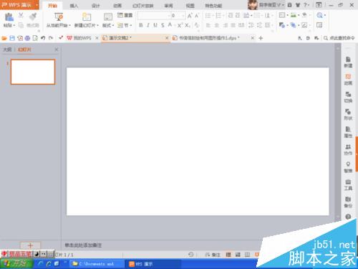Click the font color A icon
The image size is (358, 269).
pyautogui.click(x=170, y=25)
